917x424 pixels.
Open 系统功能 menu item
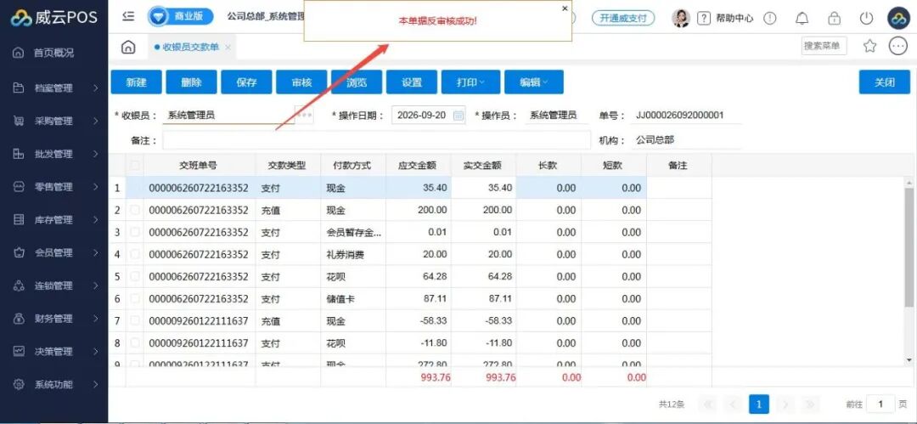tap(53, 385)
